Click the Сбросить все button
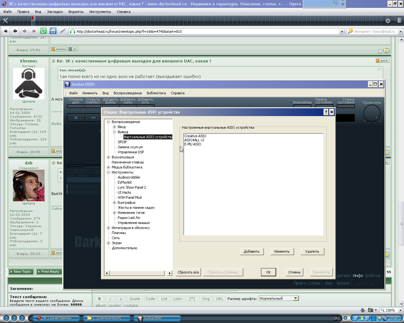404x323 pixels. coord(188,272)
